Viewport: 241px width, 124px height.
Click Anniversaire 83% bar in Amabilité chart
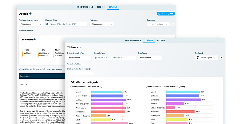tap(109, 108)
